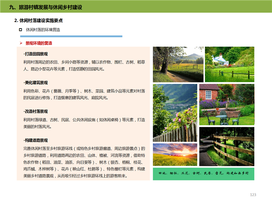Screen dimensions: 272x204
Task: Click the subtitle 2. 休闲村落建设实施要点
Action: tap(39, 21)
